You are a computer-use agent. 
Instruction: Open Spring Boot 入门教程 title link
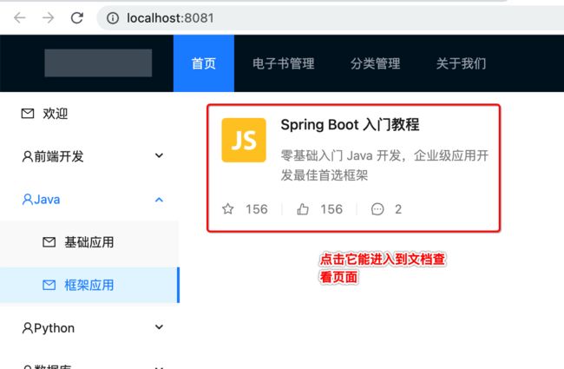click(x=350, y=124)
